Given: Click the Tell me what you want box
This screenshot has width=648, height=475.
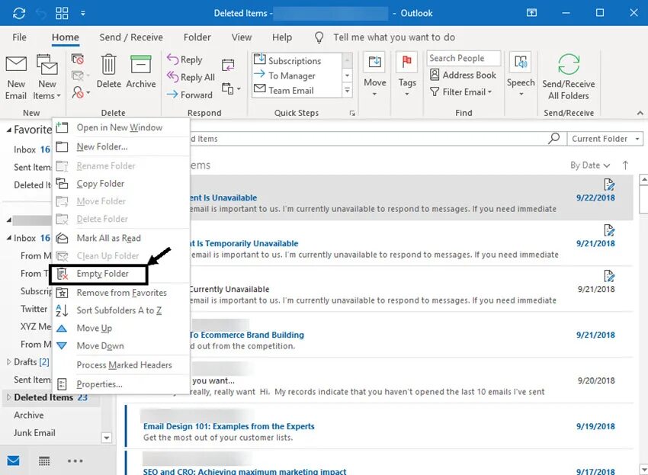Looking at the screenshot, I should point(394,37).
